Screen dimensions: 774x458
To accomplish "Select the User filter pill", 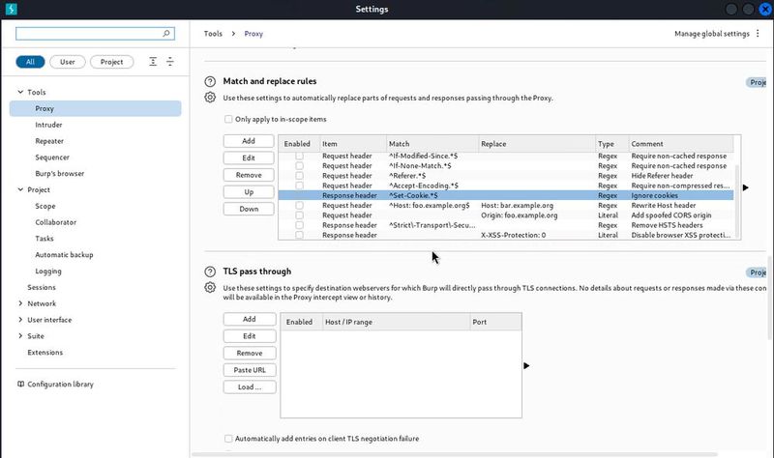I will [x=68, y=62].
